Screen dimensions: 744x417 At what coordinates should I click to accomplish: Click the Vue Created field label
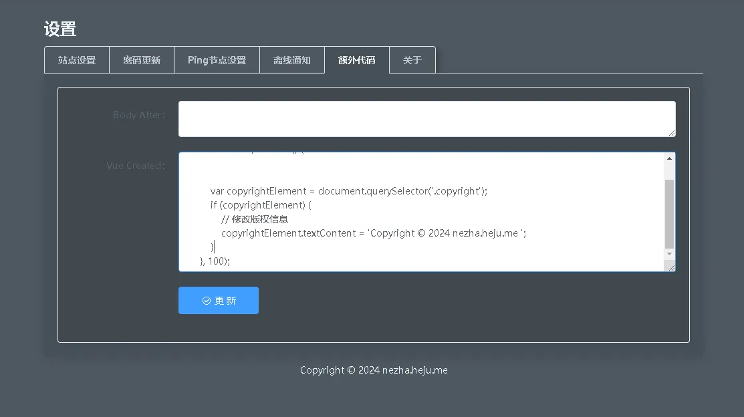pos(135,166)
